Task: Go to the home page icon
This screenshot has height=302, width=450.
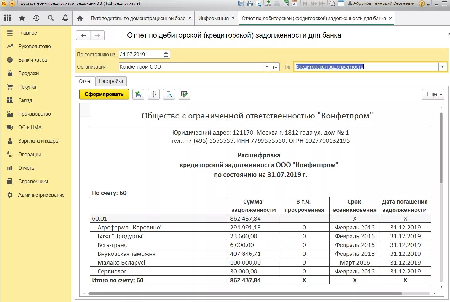Action: [80, 18]
